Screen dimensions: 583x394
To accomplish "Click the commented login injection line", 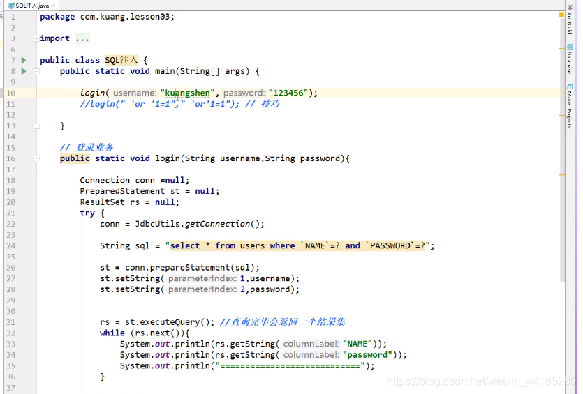I will [180, 104].
